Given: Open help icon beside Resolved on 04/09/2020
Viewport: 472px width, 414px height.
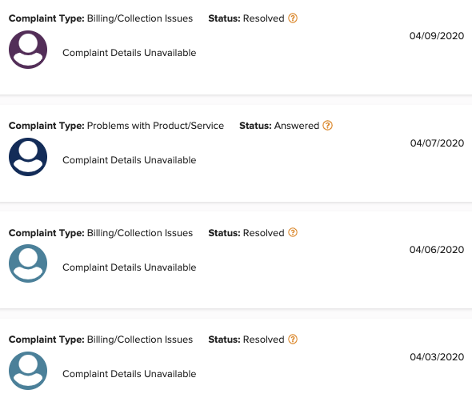Looking at the screenshot, I should point(293,18).
